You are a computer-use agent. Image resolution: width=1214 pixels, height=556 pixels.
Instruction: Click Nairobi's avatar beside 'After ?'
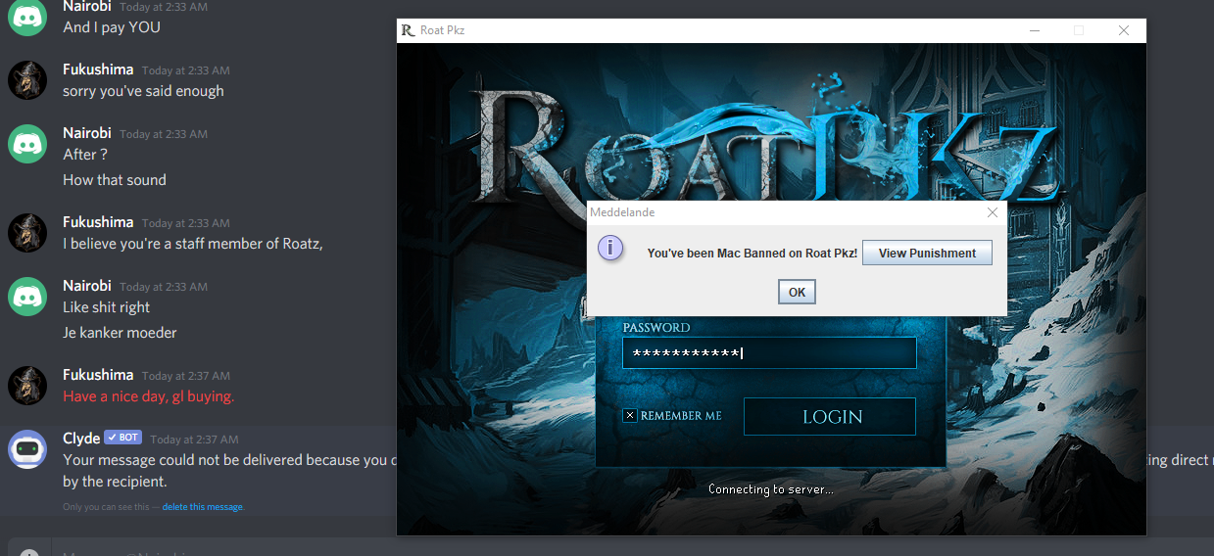pos(27,144)
